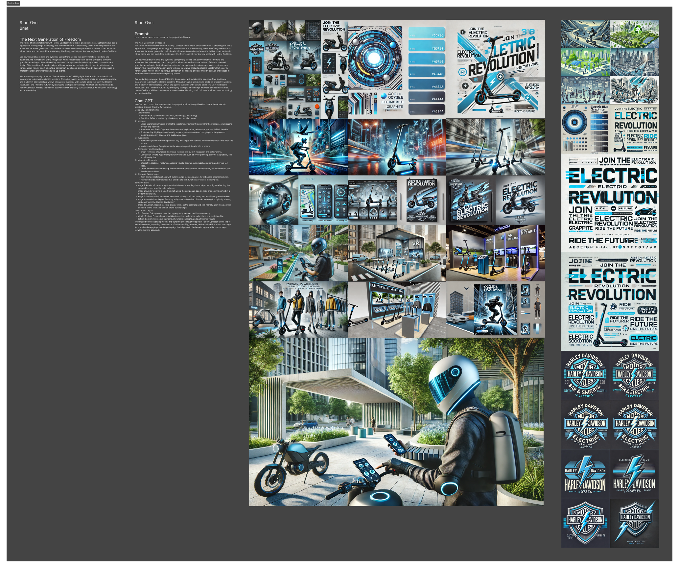Image resolution: width=679 pixels, height=568 pixels.
Task: Select lightning logo labeled 'ELECTRIC BLUE' on top
Action: tap(634, 474)
